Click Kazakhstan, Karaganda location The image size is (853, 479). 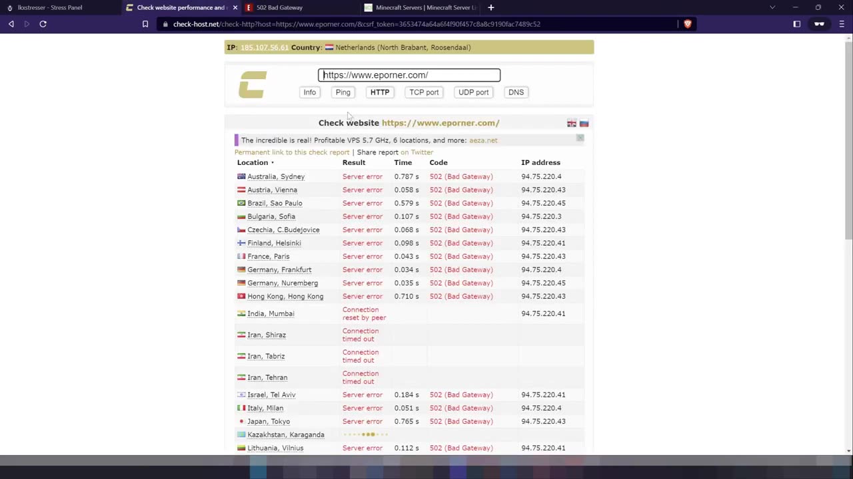[286, 434]
